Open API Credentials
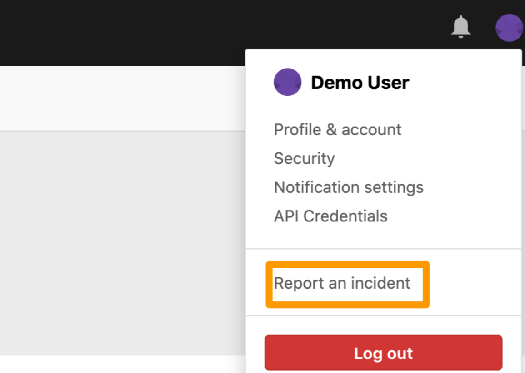525x373 pixels. (331, 216)
